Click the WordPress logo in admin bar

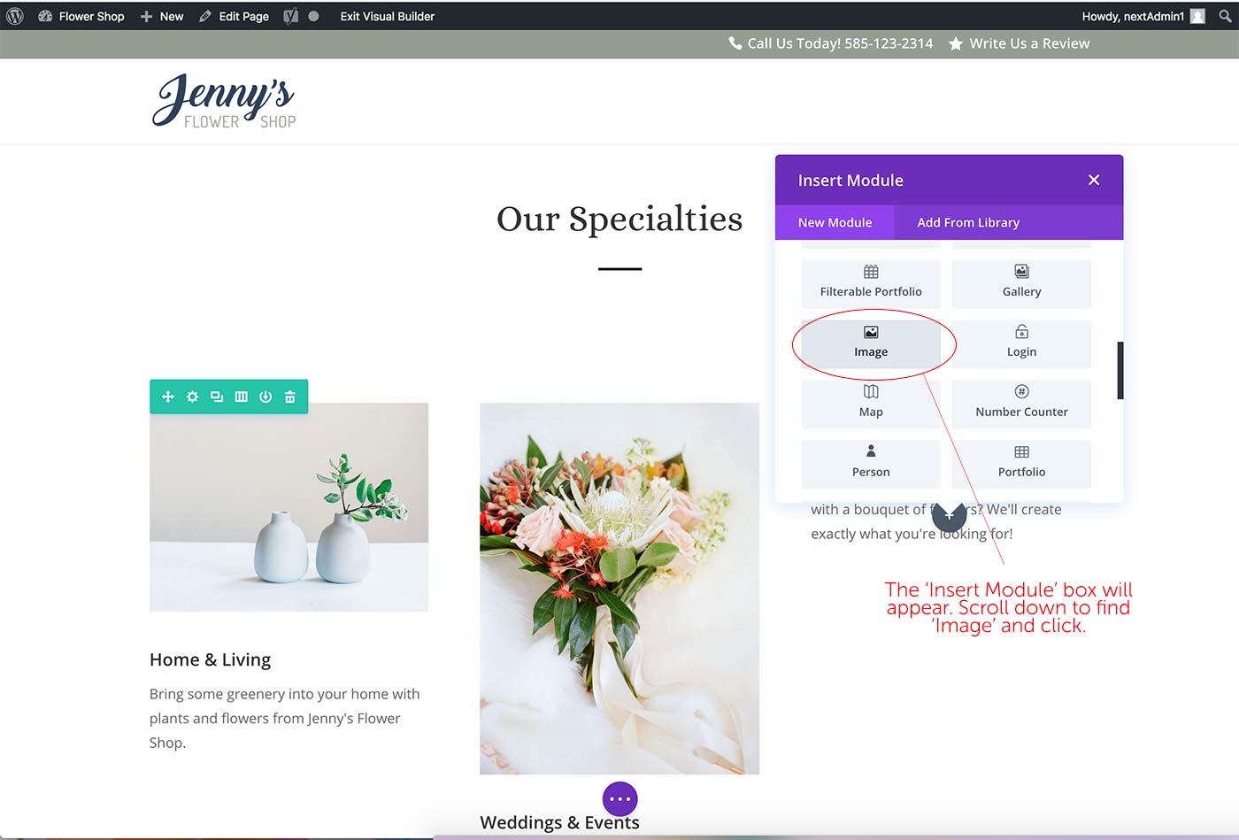[x=15, y=16]
